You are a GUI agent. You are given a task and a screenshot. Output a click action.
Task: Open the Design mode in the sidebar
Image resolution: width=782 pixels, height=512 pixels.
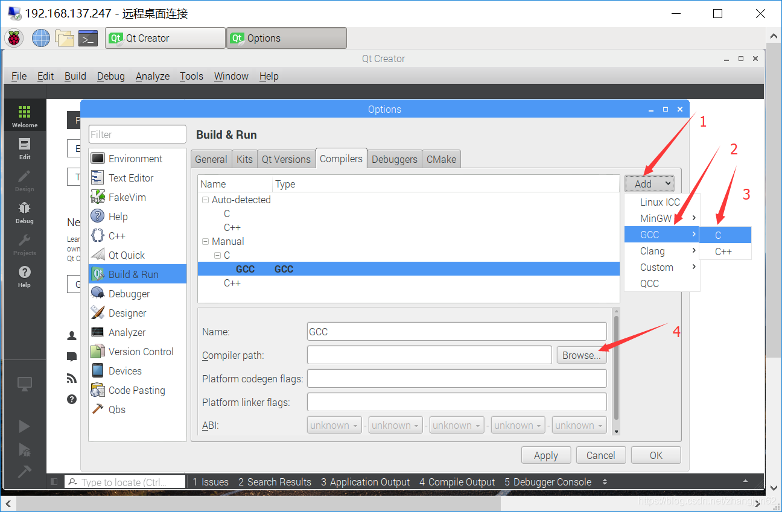[x=25, y=180]
